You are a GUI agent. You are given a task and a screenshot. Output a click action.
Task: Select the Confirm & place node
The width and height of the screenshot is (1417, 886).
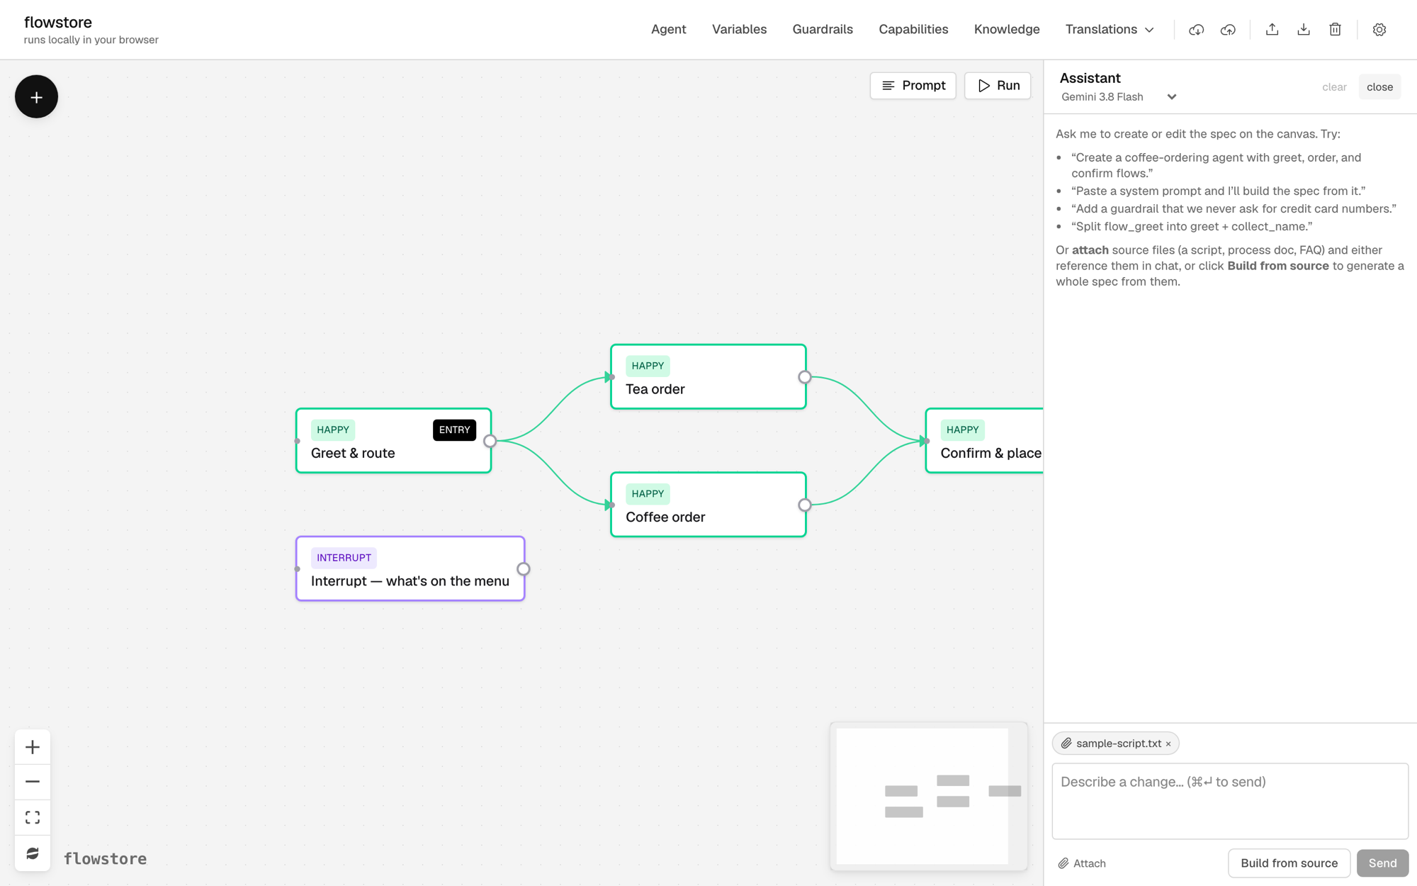(x=984, y=441)
